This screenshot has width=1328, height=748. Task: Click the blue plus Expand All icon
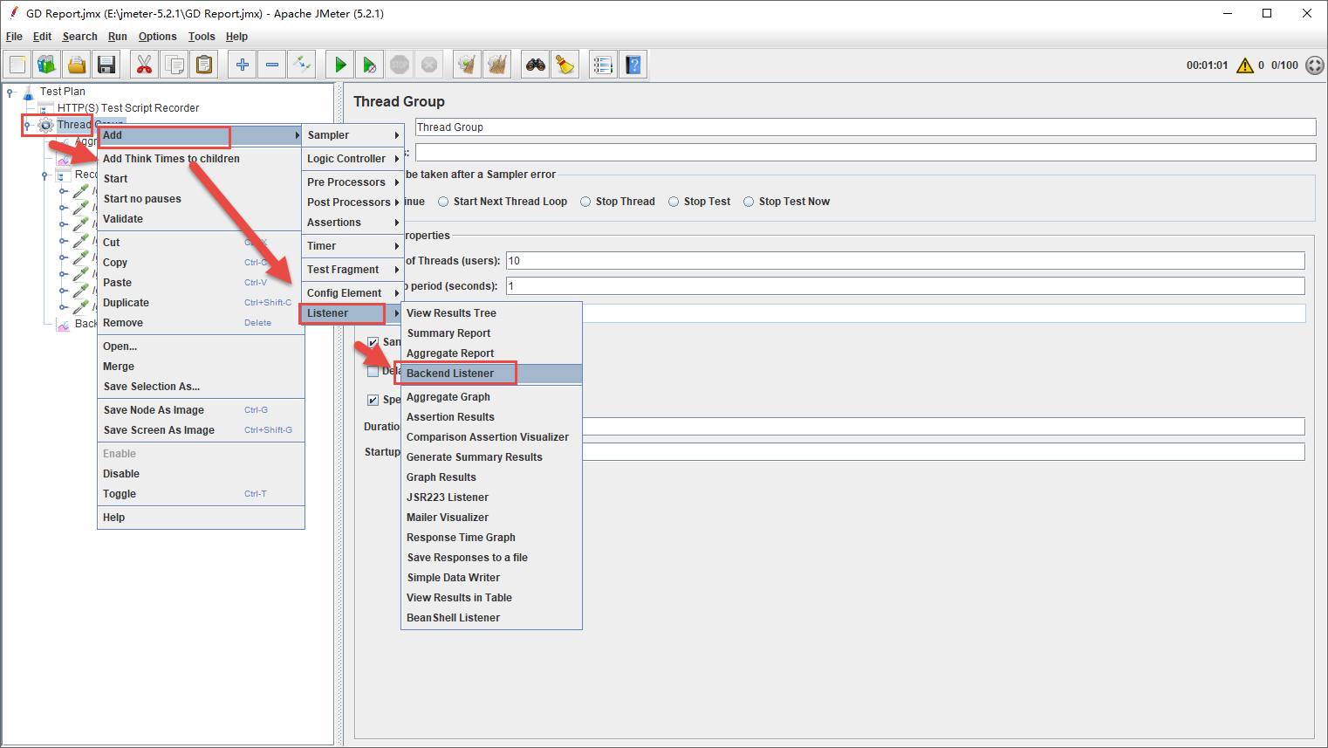click(243, 65)
